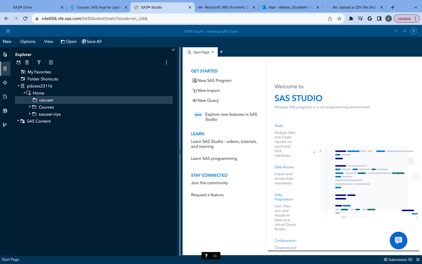The height and width of the screenshot is (264, 422).
Task: Open the Explorer more options menu
Action: coord(166,63)
